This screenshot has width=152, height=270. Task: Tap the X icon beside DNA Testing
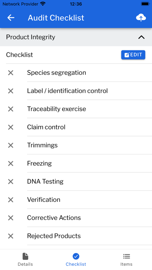[11, 182]
